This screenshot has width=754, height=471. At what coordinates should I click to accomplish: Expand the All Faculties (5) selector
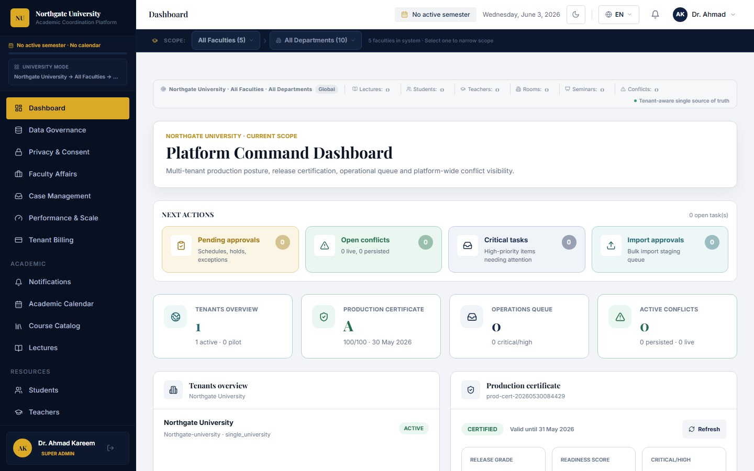point(226,40)
